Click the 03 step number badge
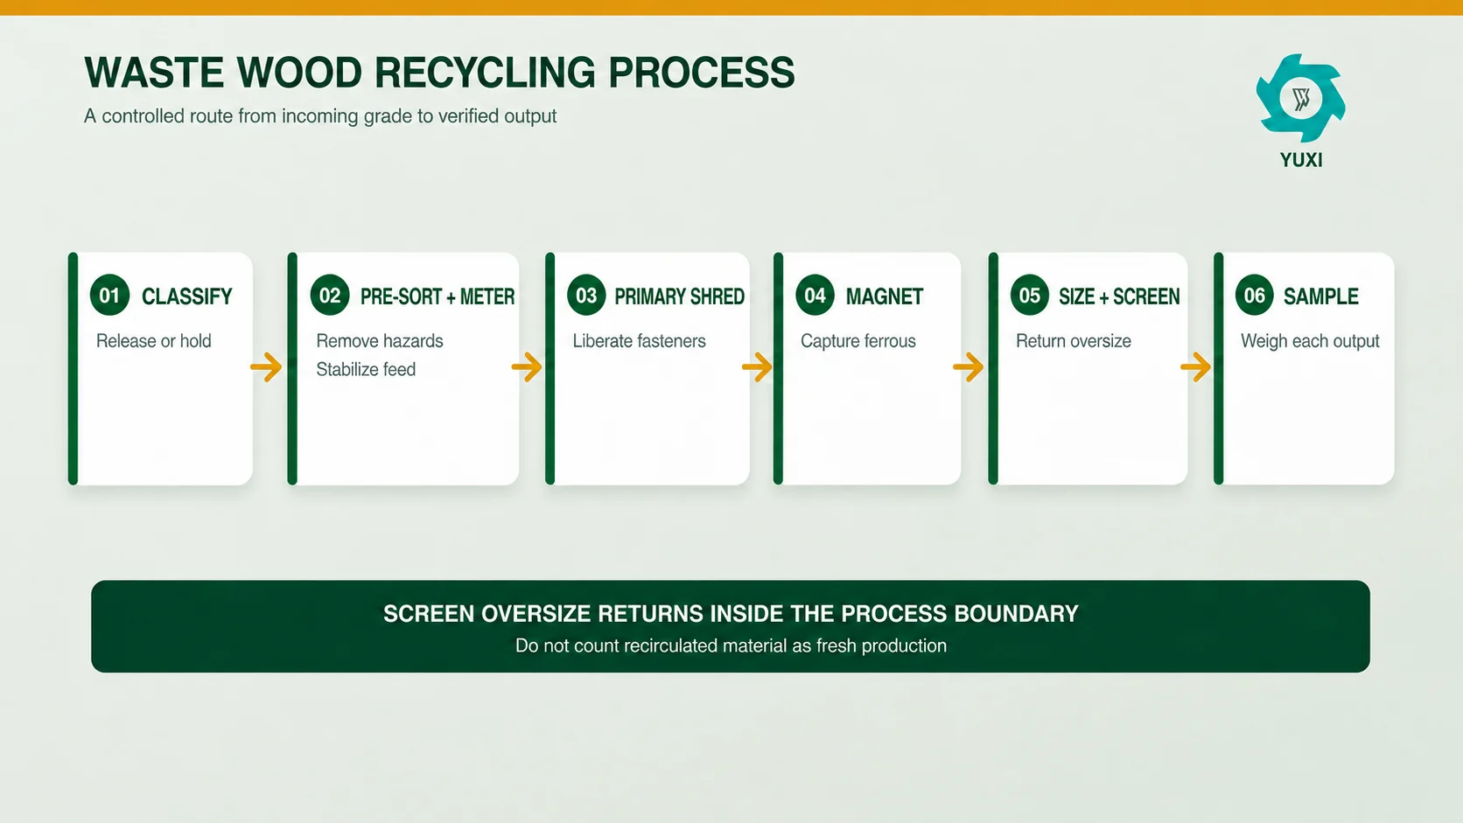 point(586,296)
